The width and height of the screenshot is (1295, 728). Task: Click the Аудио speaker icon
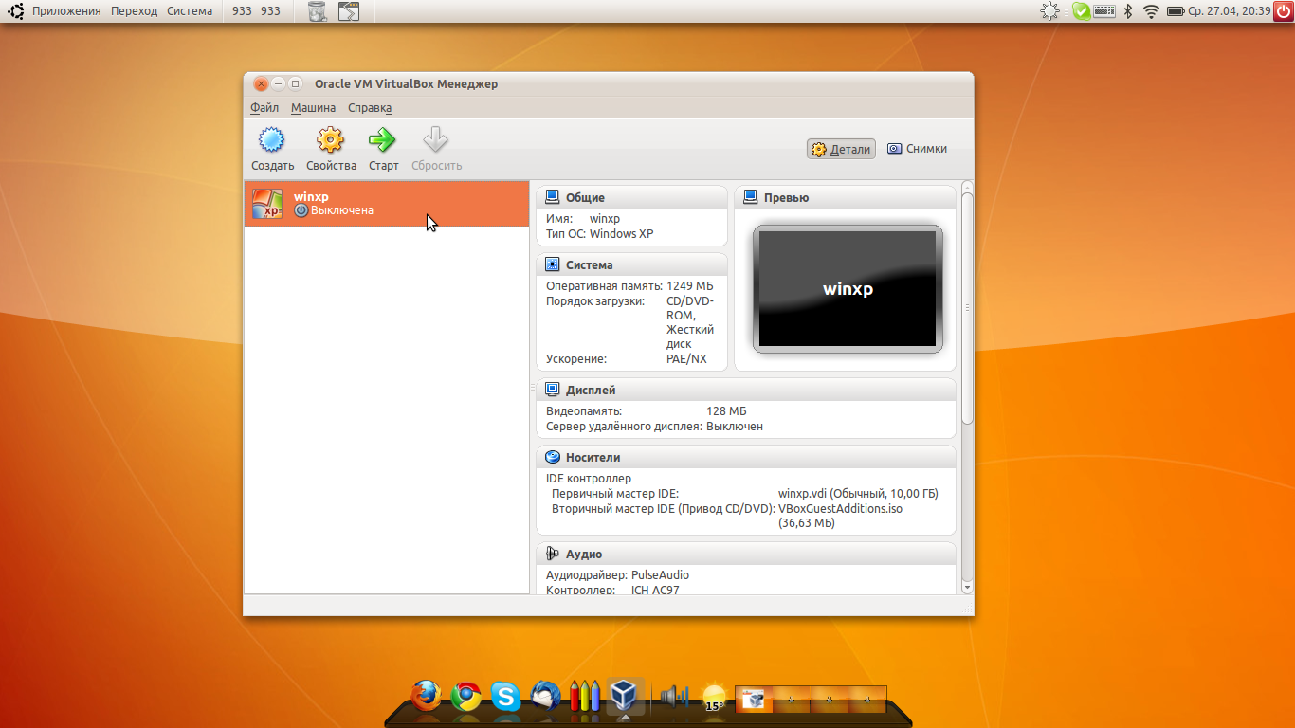(x=553, y=554)
